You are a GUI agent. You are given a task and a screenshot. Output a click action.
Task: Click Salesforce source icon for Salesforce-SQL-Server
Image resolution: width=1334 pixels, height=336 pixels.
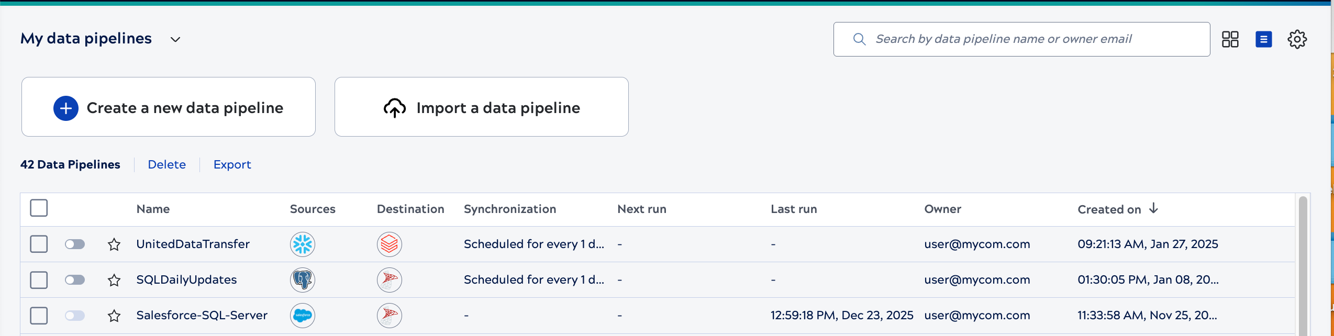coord(303,316)
